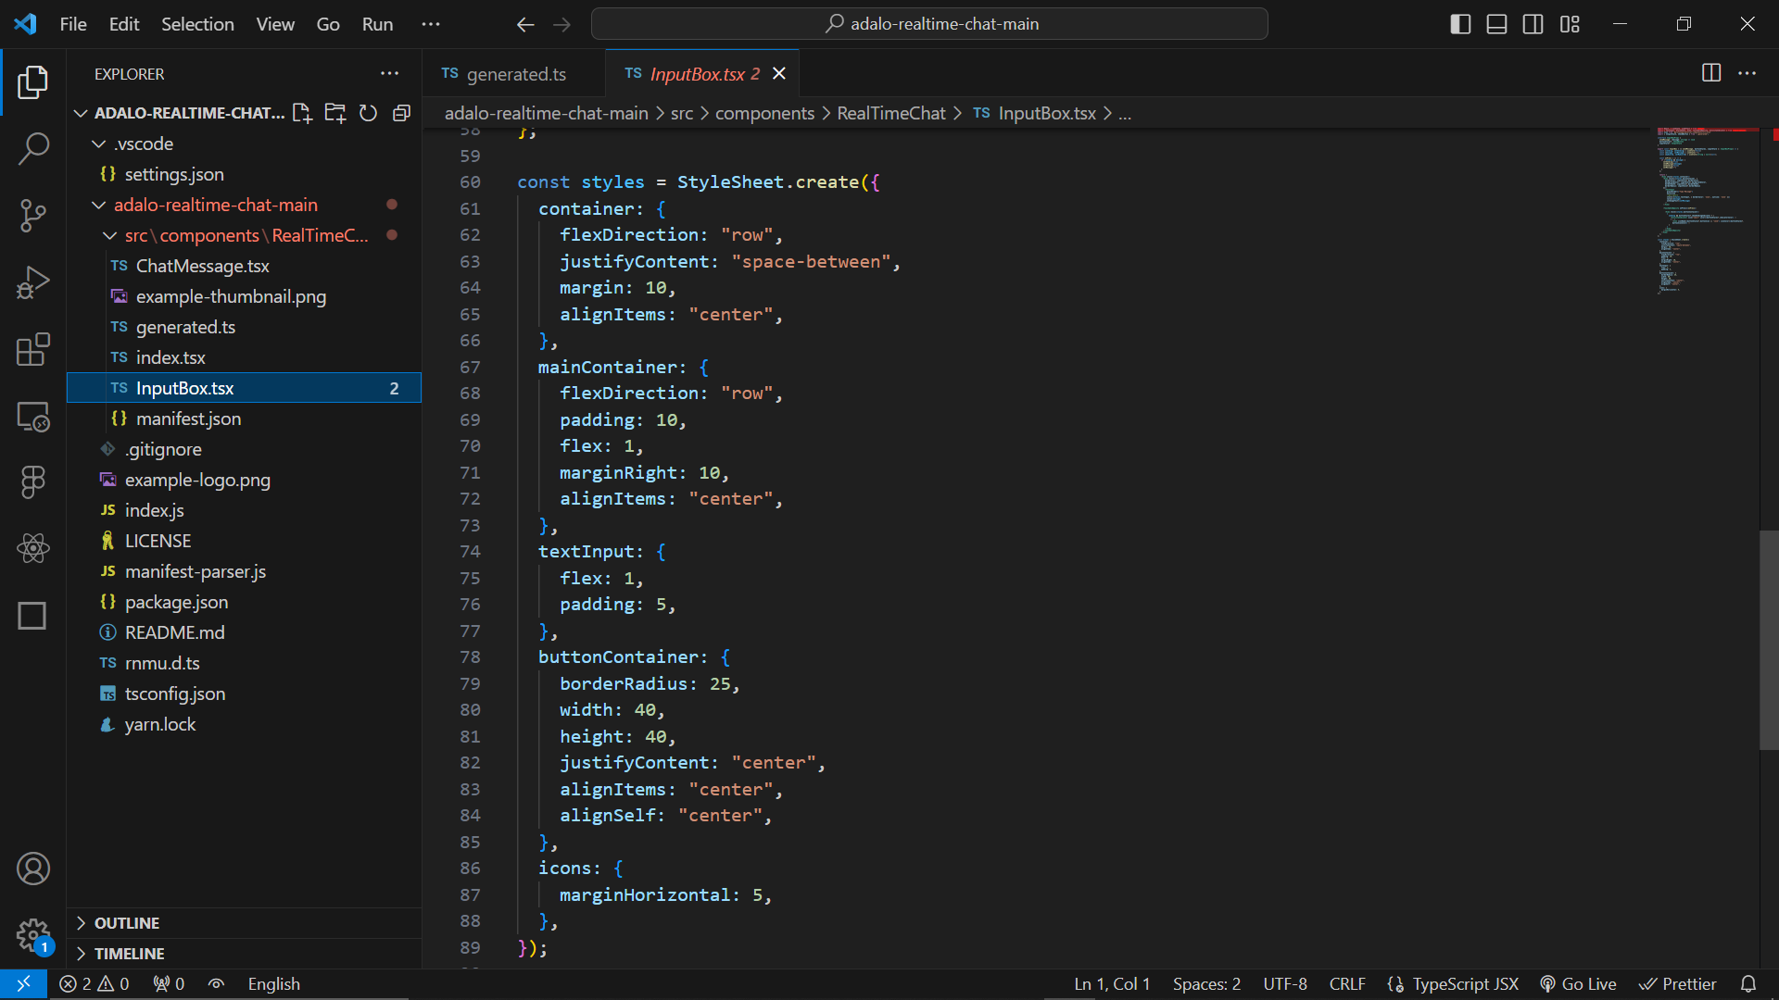Click Go Live in status bar

coord(1578,984)
